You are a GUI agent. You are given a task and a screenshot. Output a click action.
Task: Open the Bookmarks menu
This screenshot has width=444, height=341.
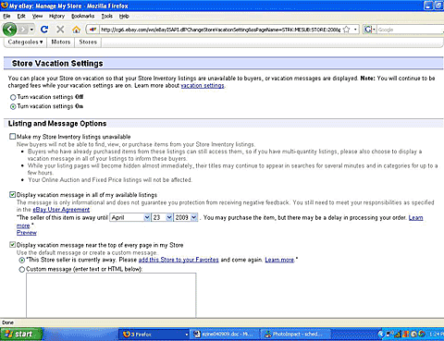(x=83, y=16)
